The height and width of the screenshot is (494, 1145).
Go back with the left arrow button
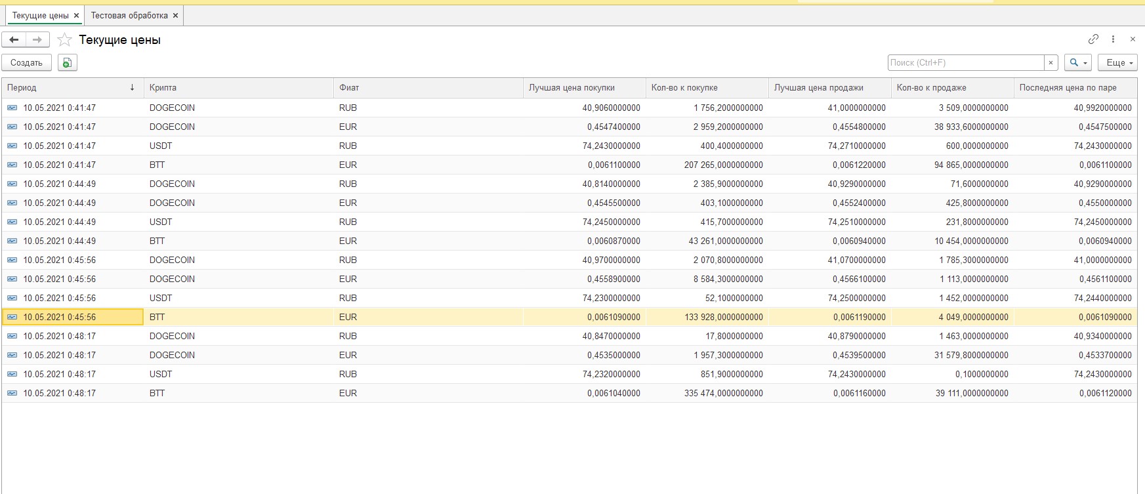pyautogui.click(x=14, y=40)
